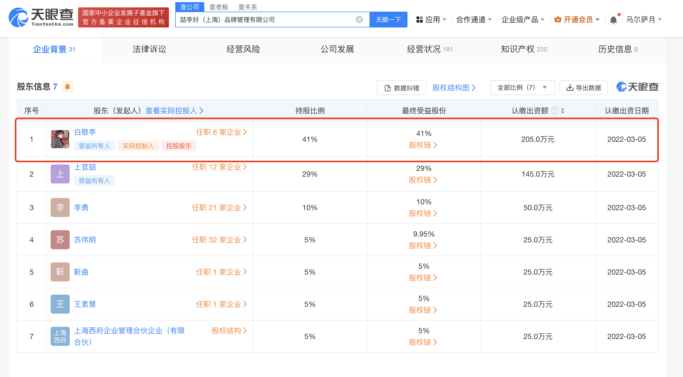Select the 145.0万元 amount cell
Viewport: 683px width, 377px height.
[x=538, y=174]
